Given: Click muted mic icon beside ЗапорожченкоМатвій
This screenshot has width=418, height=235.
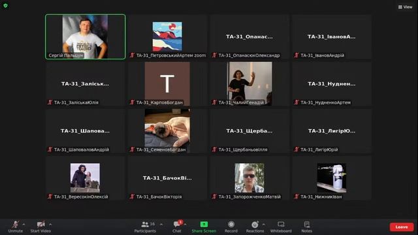Looking at the screenshot, I should coord(214,196).
